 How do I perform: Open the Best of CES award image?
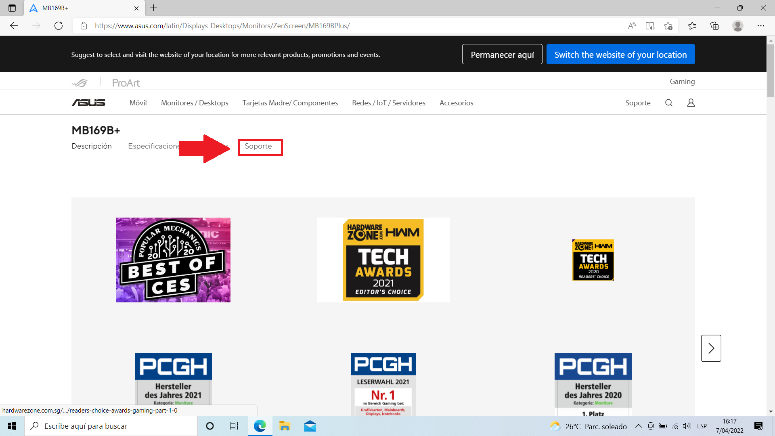(173, 260)
